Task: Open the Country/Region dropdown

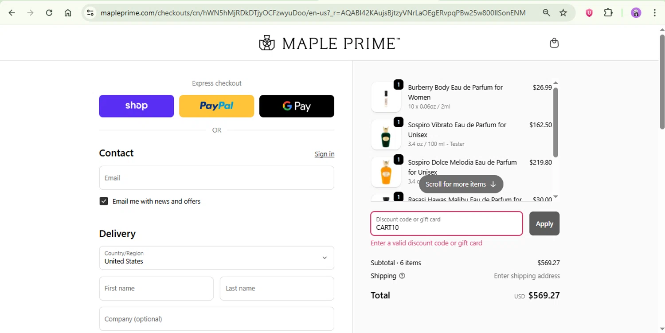Action: point(216,258)
